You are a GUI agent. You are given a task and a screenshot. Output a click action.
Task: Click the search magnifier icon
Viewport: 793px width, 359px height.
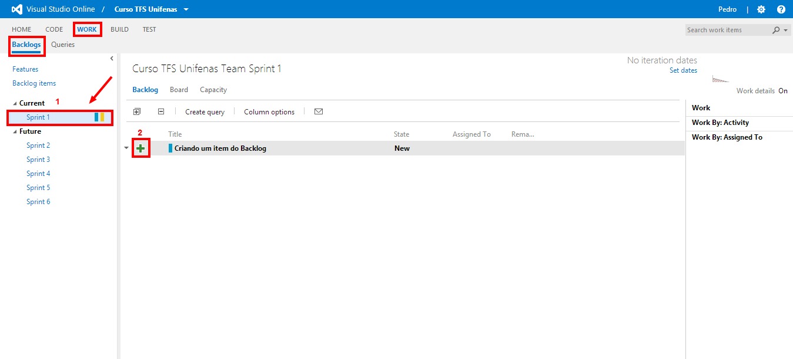click(x=776, y=30)
